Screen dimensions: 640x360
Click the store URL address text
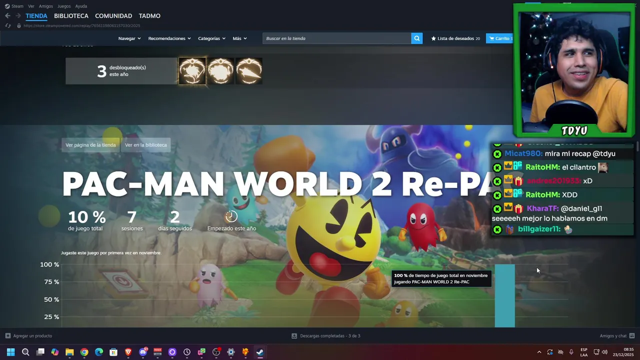[81, 25]
